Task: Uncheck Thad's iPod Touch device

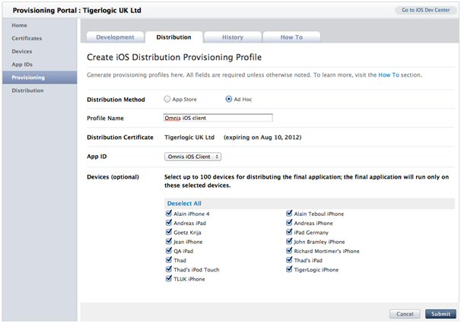Action: pos(169,270)
